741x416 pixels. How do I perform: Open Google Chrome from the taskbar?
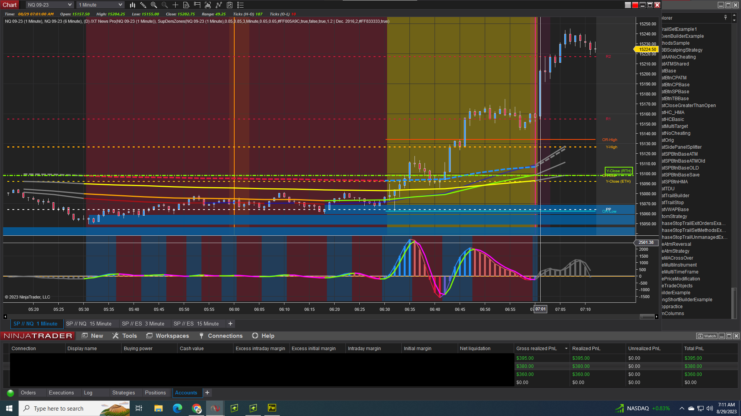[197, 408]
